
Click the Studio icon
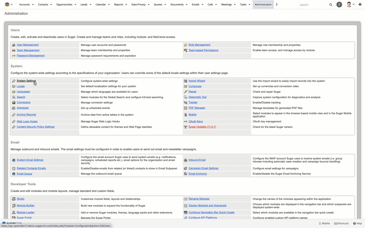(x=14, y=199)
